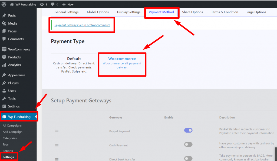Image resolution: width=277 pixels, height=161 pixels.
Task: Click the Media icon in sidebar
Action: (x=4, y=23)
